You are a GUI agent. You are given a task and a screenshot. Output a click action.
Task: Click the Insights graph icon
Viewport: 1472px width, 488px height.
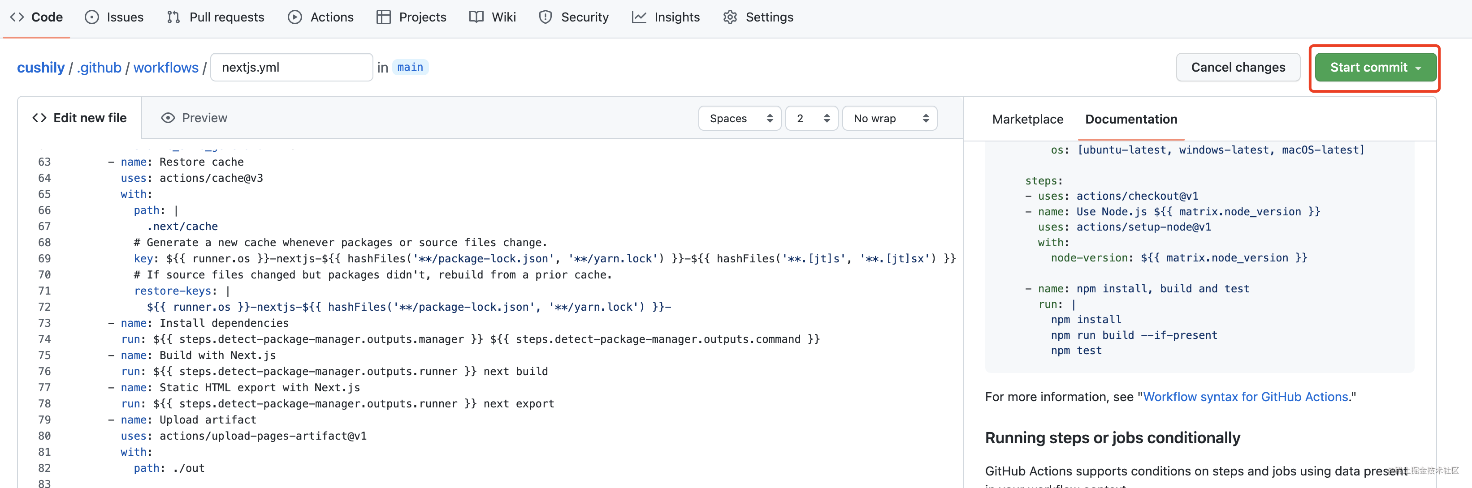[x=639, y=17]
